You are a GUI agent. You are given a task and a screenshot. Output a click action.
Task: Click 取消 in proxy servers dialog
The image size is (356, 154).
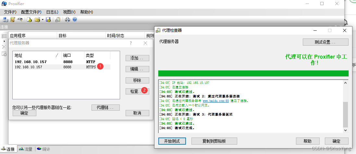[x=137, y=113]
